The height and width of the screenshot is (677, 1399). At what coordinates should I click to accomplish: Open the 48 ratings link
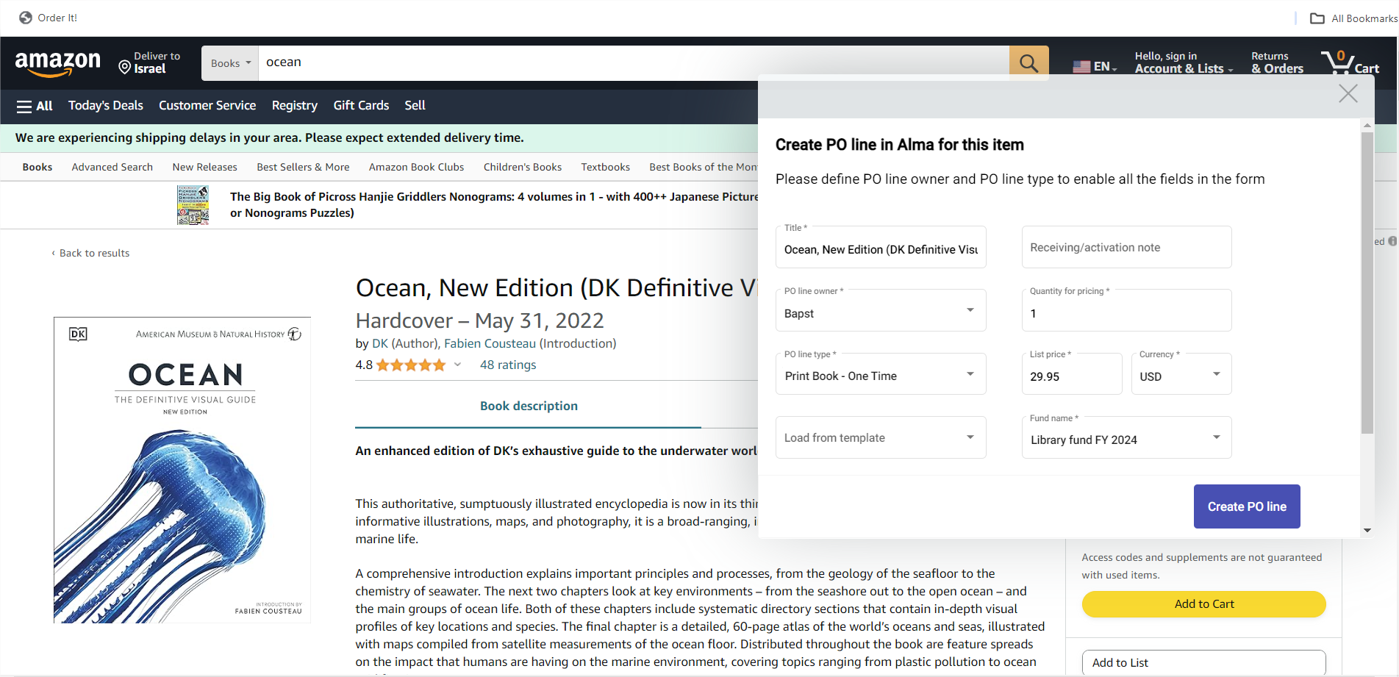(508, 365)
